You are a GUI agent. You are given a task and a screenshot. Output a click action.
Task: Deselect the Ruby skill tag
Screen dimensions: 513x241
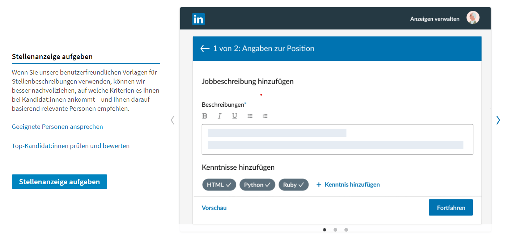pyautogui.click(x=293, y=185)
